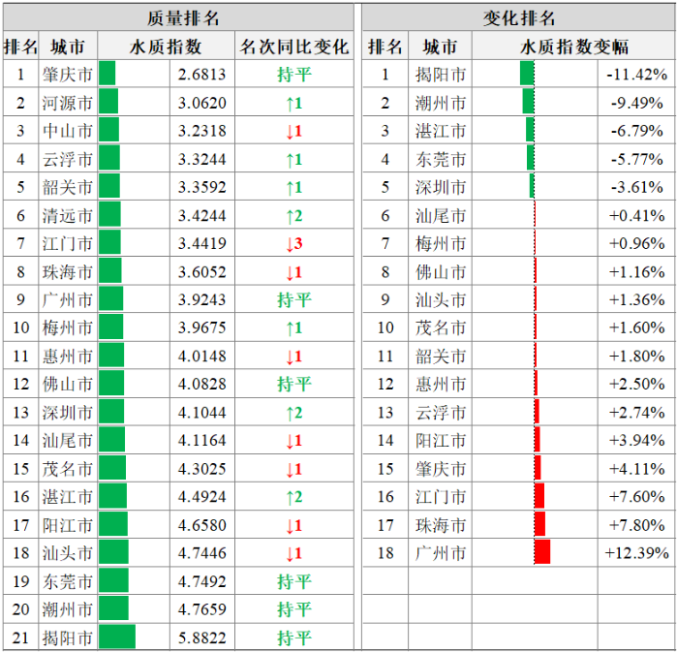Select the 水质指数变幅 column header
Image resolution: width=677 pixels, height=653 pixels.
pyautogui.click(x=573, y=47)
